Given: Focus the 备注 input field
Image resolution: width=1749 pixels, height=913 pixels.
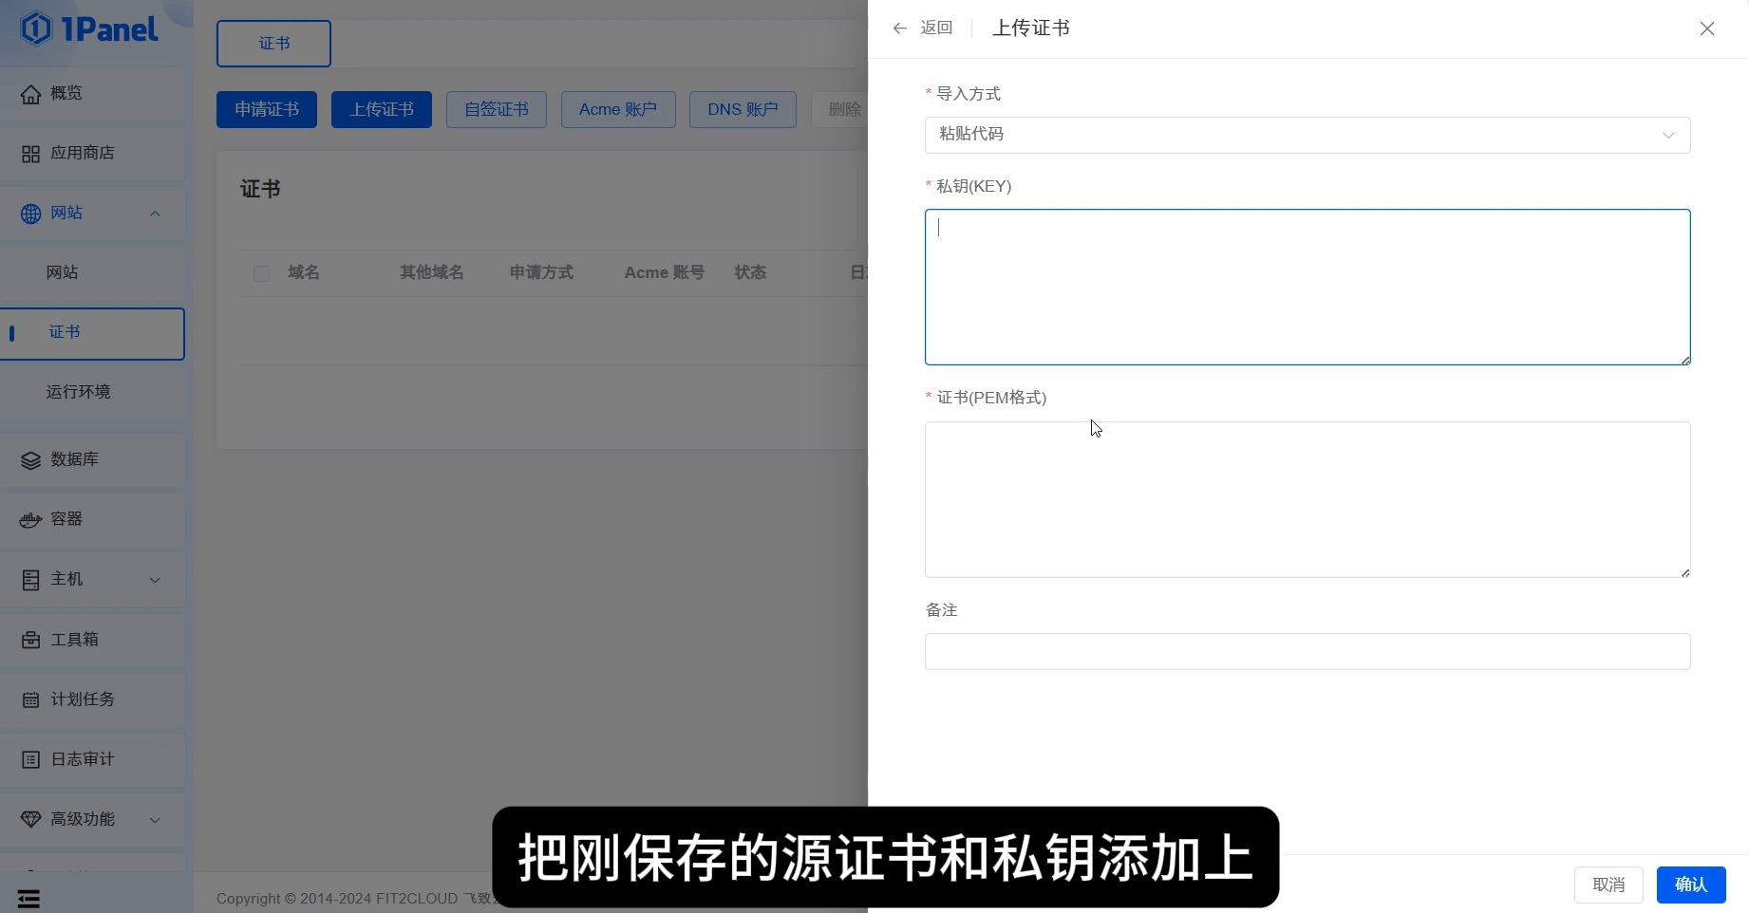Looking at the screenshot, I should 1307,651.
